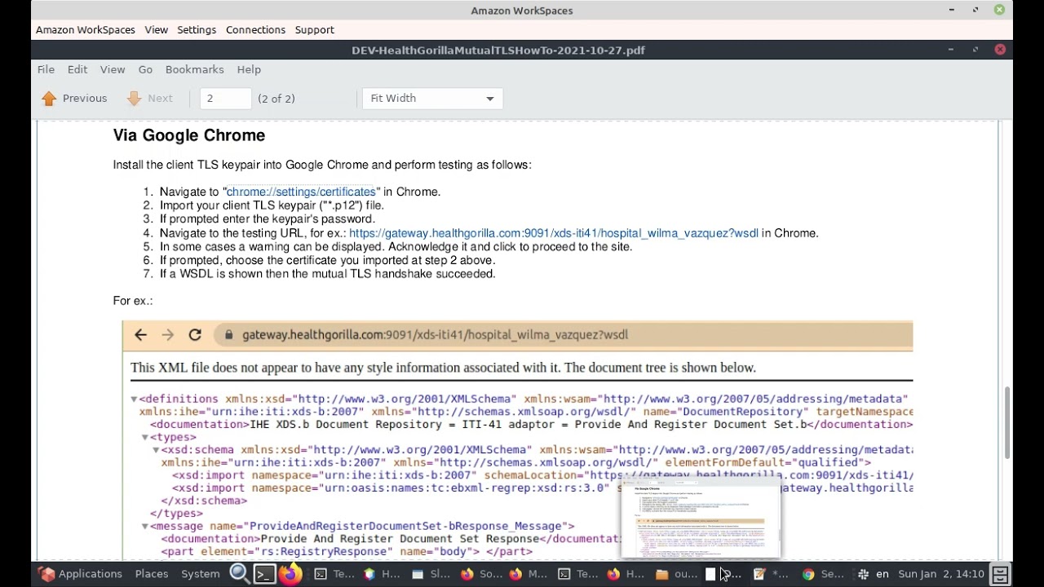Maximize the PDF viewer window
The image size is (1044, 587).
[x=975, y=50]
